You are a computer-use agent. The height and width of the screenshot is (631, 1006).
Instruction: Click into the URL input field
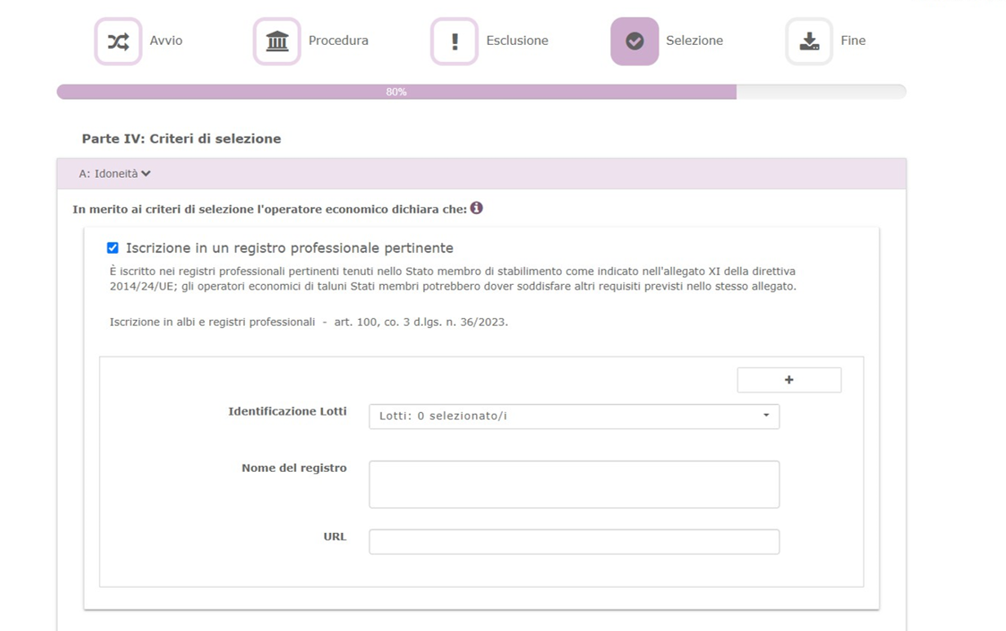pos(574,542)
